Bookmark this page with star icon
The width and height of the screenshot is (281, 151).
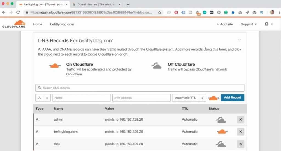tap(159, 13)
